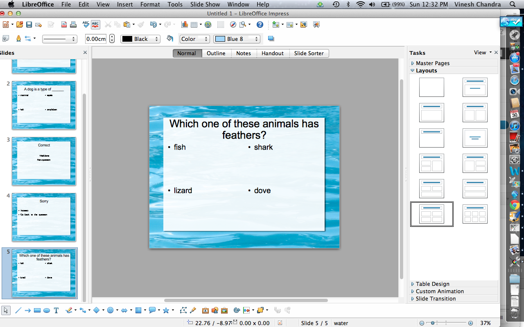Select the Ellipse drawing tool
The height and width of the screenshot is (327, 524).
47,311
